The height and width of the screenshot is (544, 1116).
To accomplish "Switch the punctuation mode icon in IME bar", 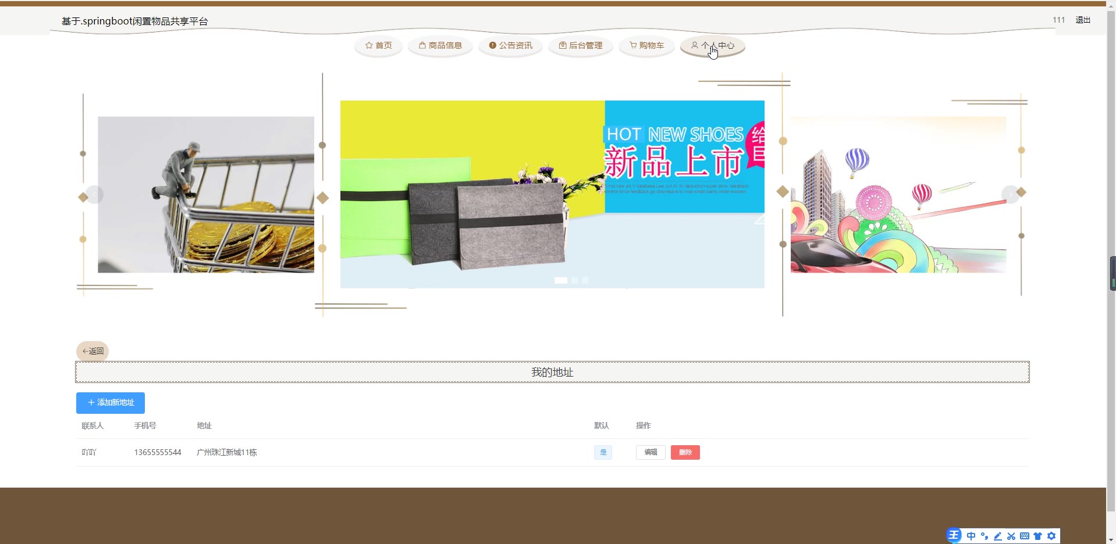I will (x=984, y=536).
